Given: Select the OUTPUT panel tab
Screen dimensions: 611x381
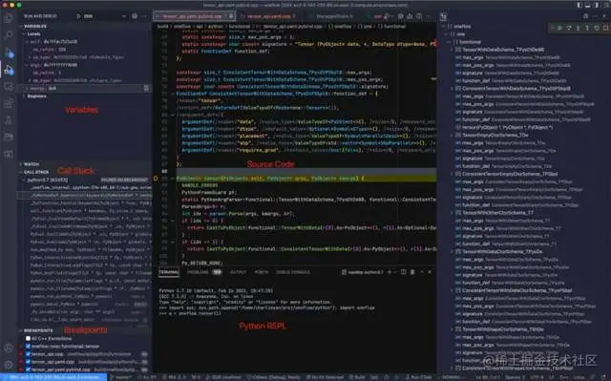Looking at the screenshot, I should tap(238, 272).
